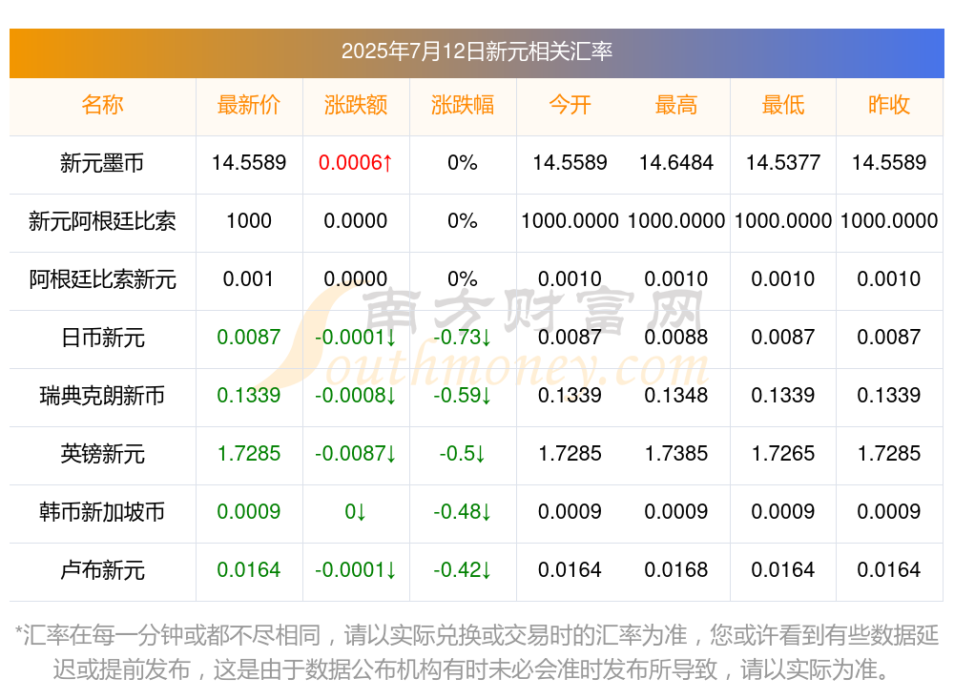The width and height of the screenshot is (954, 699).
Task: Click the title 2025年7月12日新元相关汇率
Action: (476, 51)
